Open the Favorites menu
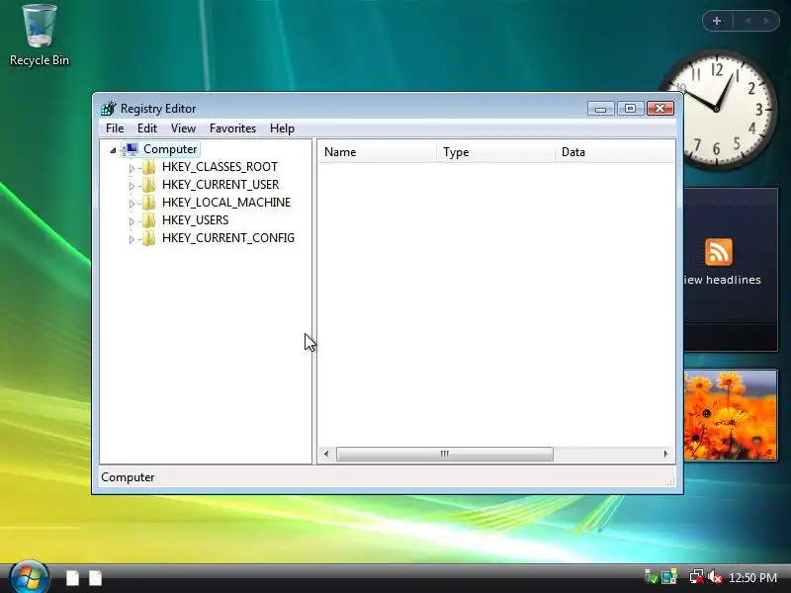 tap(232, 128)
